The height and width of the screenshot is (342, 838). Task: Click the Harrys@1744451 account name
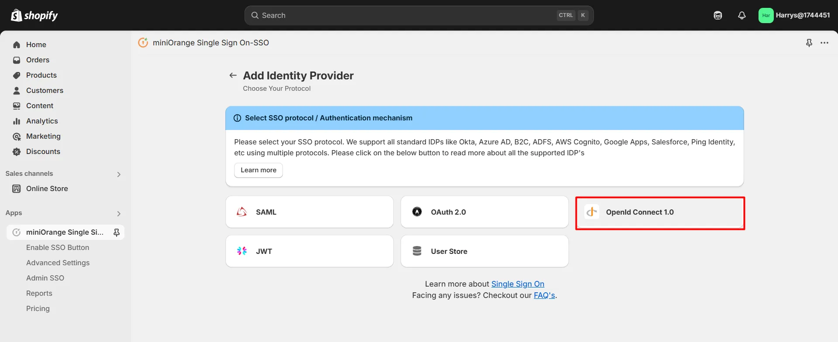pyautogui.click(x=803, y=15)
